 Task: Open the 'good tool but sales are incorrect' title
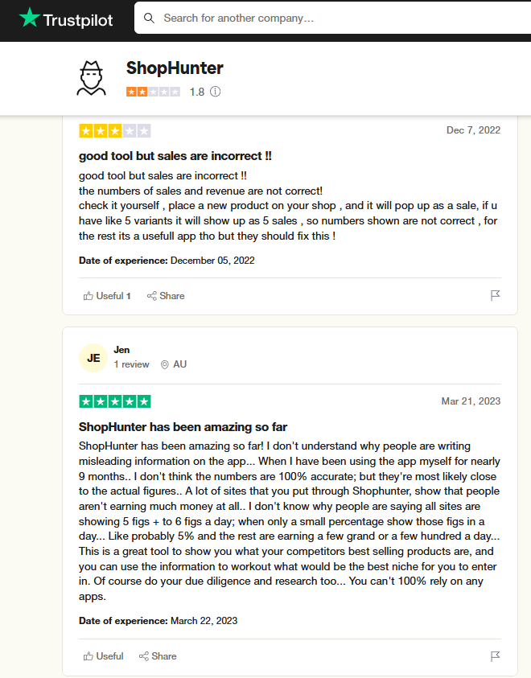coord(175,156)
